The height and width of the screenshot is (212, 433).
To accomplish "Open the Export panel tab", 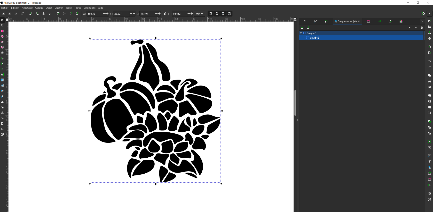I will [x=390, y=21].
